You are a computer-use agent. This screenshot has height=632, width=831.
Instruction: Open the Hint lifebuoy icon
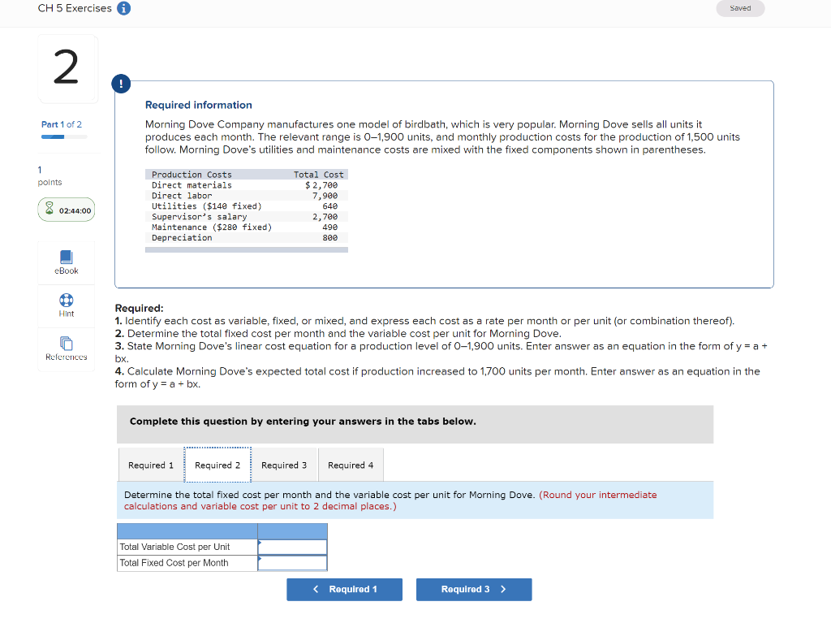coord(67,301)
